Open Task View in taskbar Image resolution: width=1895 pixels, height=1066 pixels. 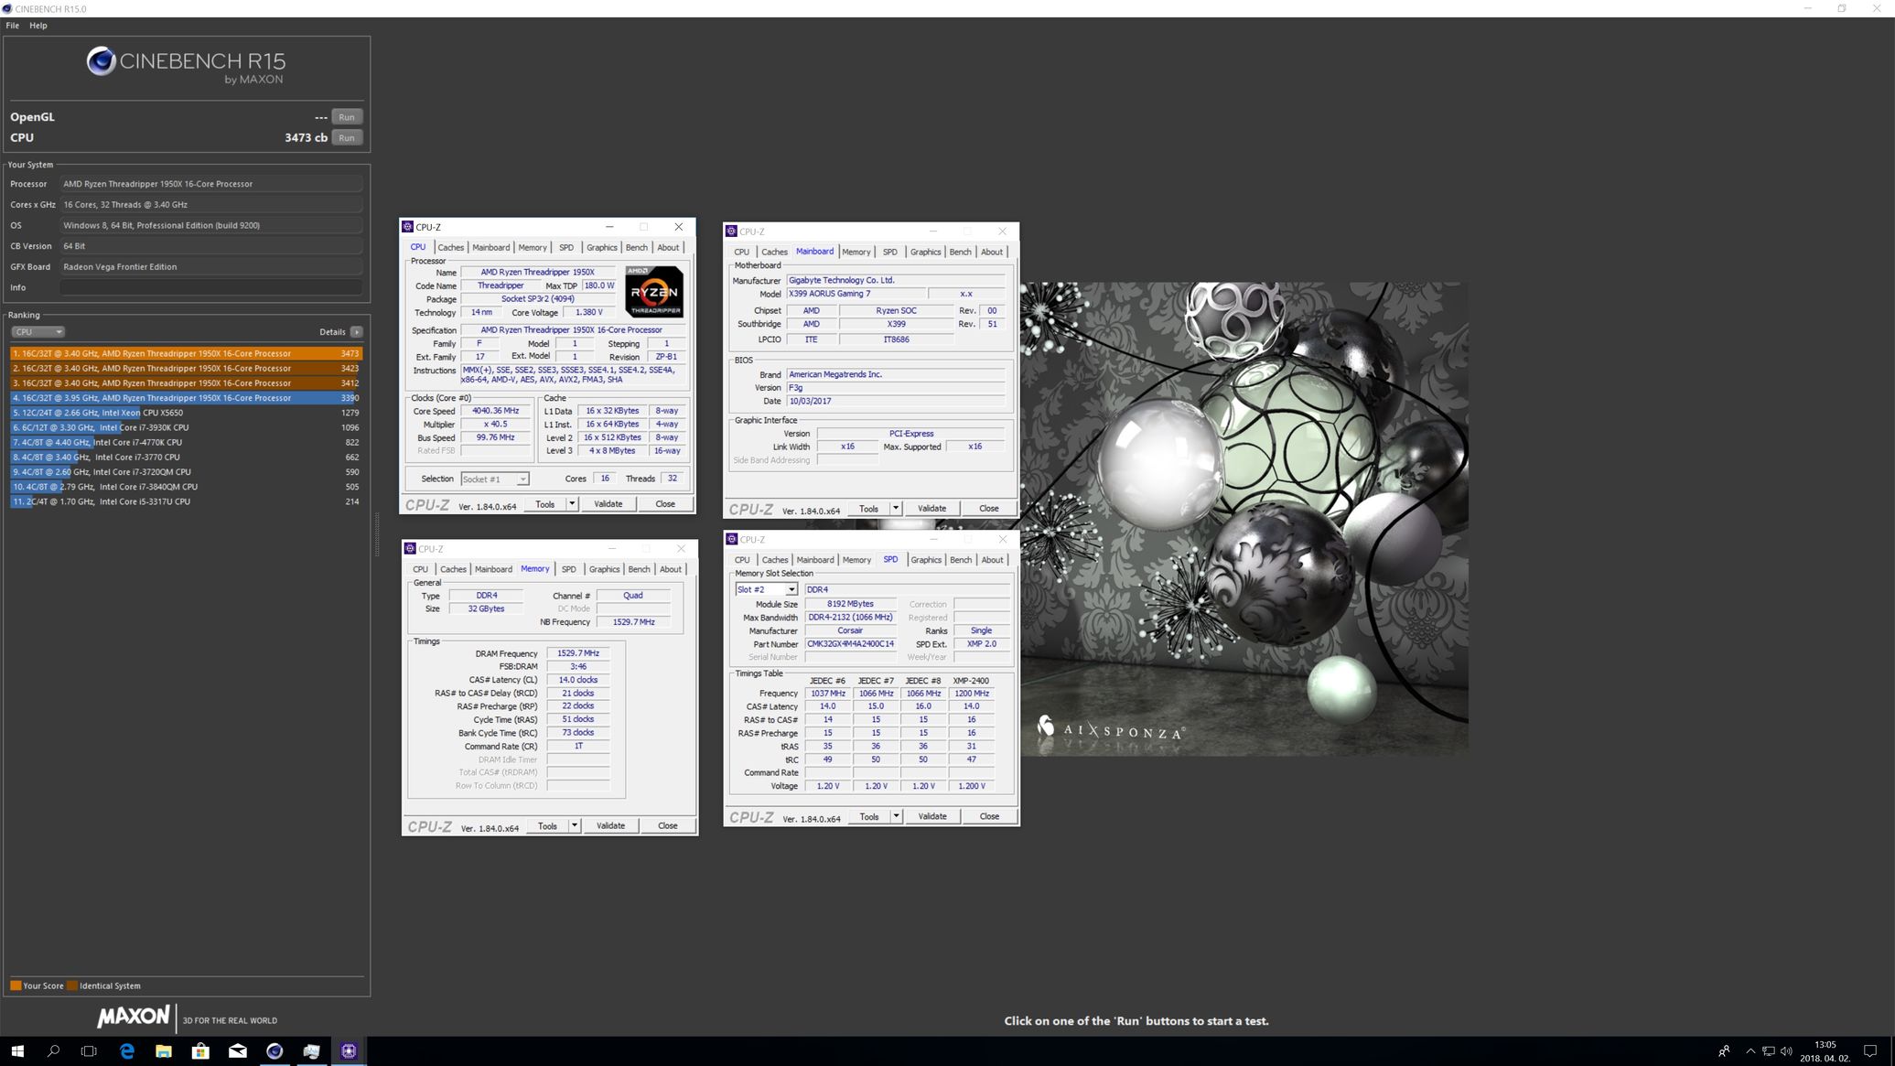click(x=89, y=1051)
